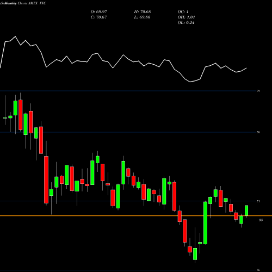Click the 71 price axis label
Screen dimensions: 272x272
(258, 201)
